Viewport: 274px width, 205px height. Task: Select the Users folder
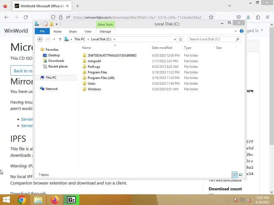92,83
